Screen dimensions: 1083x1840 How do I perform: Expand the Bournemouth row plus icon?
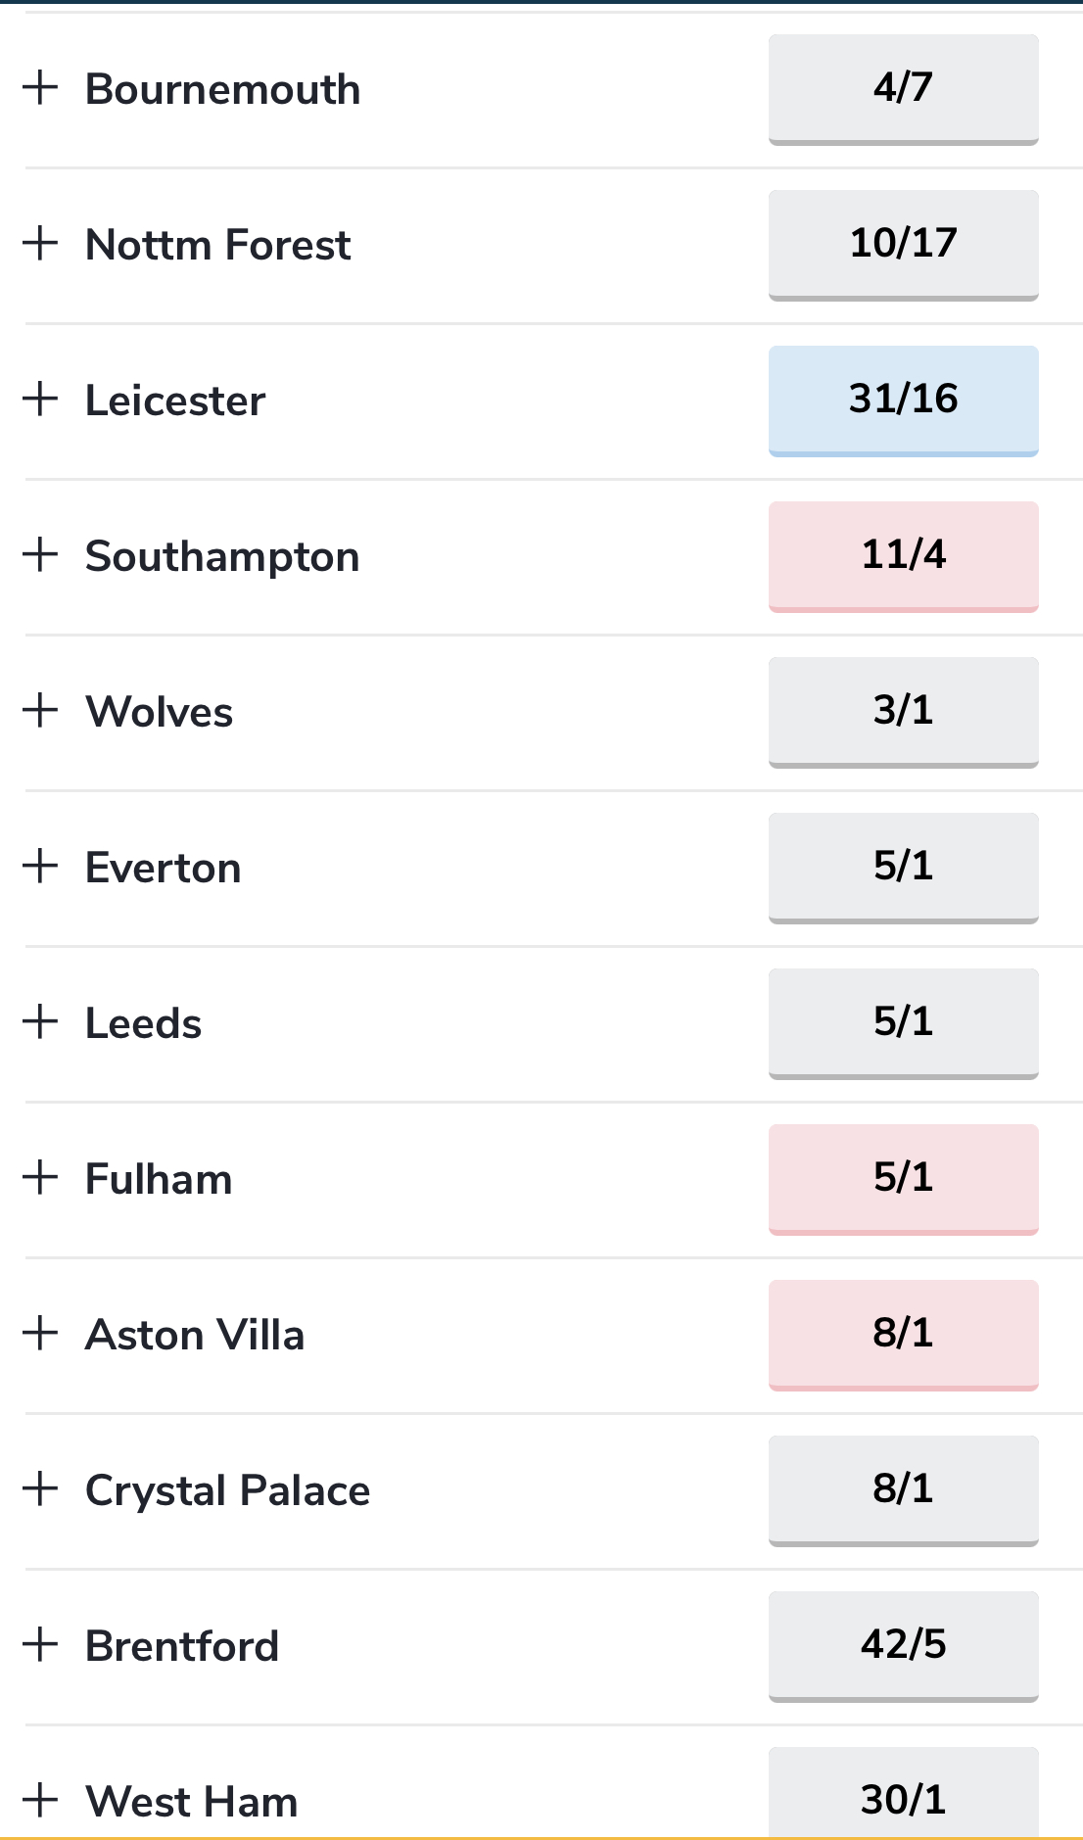click(40, 87)
